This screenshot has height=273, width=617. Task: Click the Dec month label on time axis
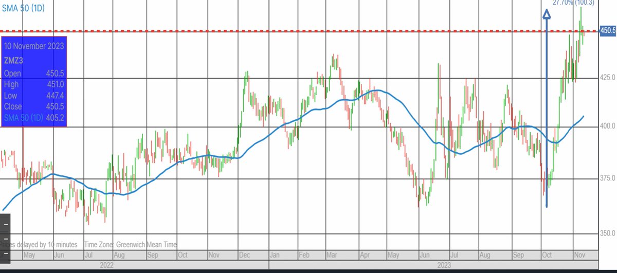(x=243, y=255)
